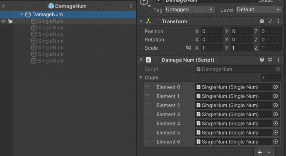Open the Transform component kebab menu
The image size is (286, 156).
click(279, 21)
